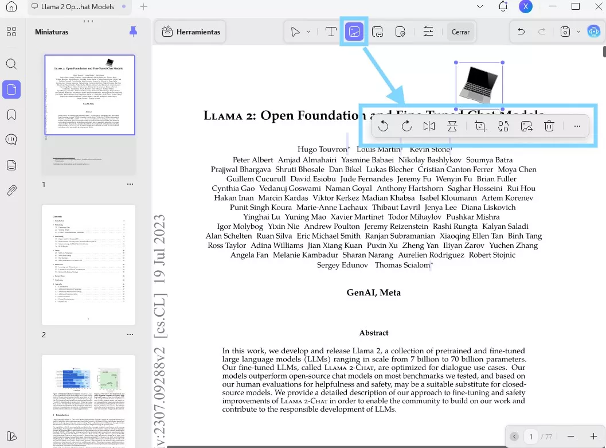Select the page 3 thumbnail
This screenshot has width=606, height=448.
pos(88,401)
